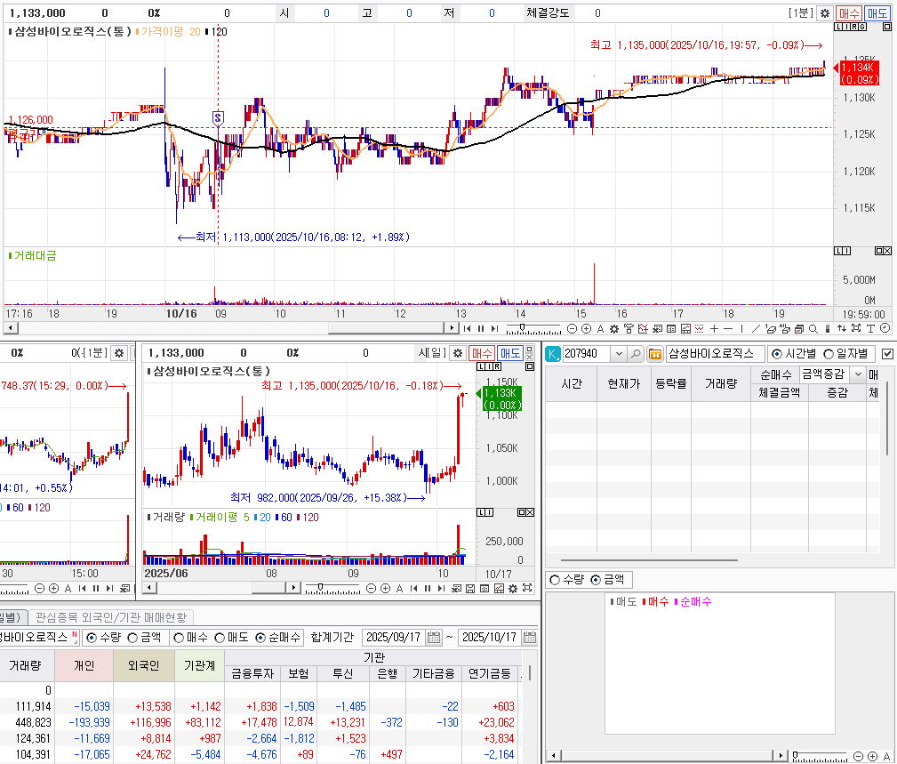This screenshot has height=764, width=897.
Task: Open calendar for start date 2025/09/17
Action: [x=434, y=637]
